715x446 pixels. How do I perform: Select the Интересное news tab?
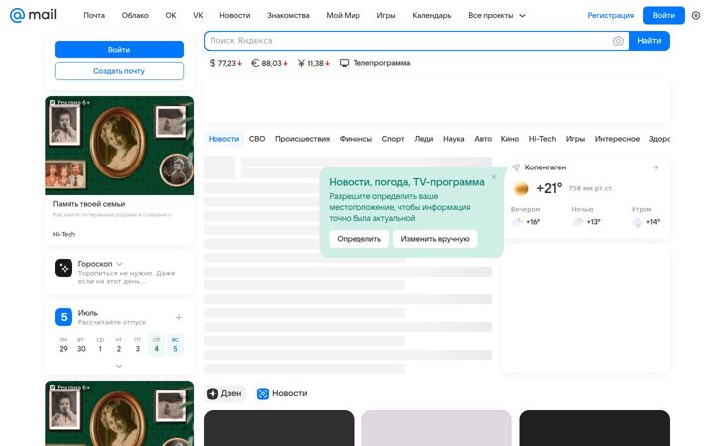point(617,139)
